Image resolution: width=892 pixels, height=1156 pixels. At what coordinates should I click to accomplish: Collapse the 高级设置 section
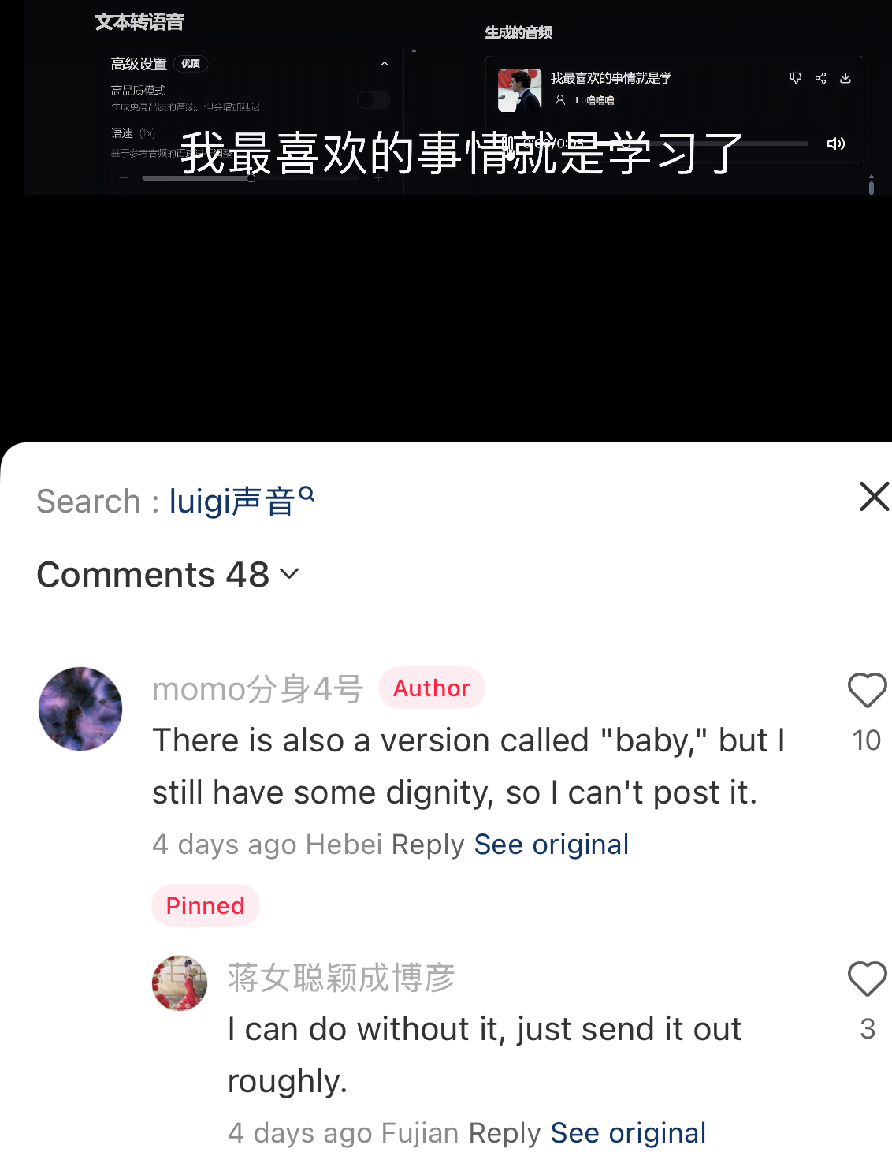385,64
